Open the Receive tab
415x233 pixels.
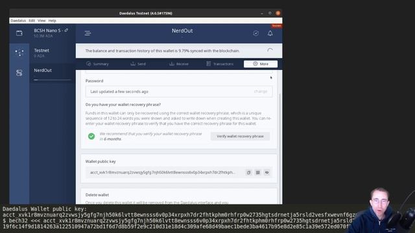point(179,64)
